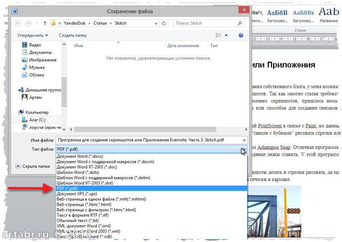Click navigation pane scroll down arrow

click(64, 129)
